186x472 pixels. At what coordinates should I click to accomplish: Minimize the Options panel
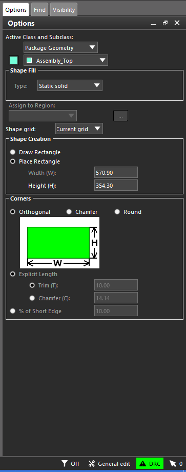(x=154, y=24)
